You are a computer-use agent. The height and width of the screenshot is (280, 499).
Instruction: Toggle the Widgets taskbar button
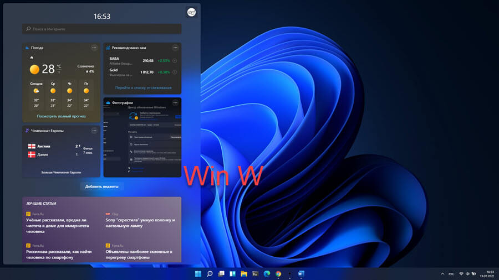232,274
